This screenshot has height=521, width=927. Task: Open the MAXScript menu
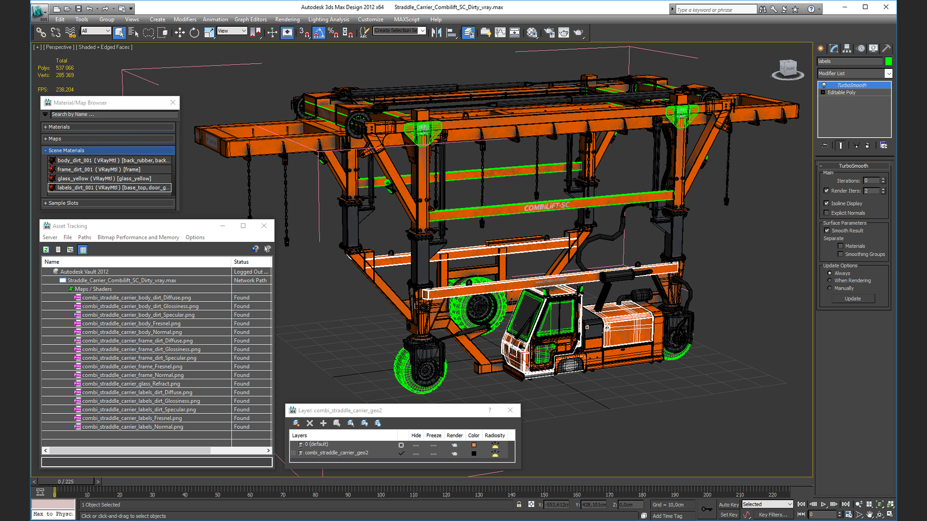click(407, 19)
